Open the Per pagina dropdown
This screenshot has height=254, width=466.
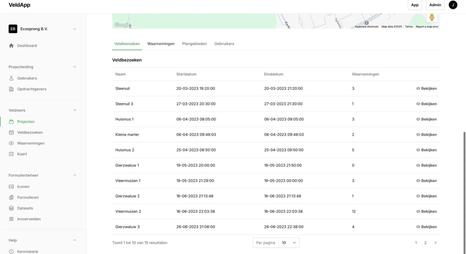(289, 243)
